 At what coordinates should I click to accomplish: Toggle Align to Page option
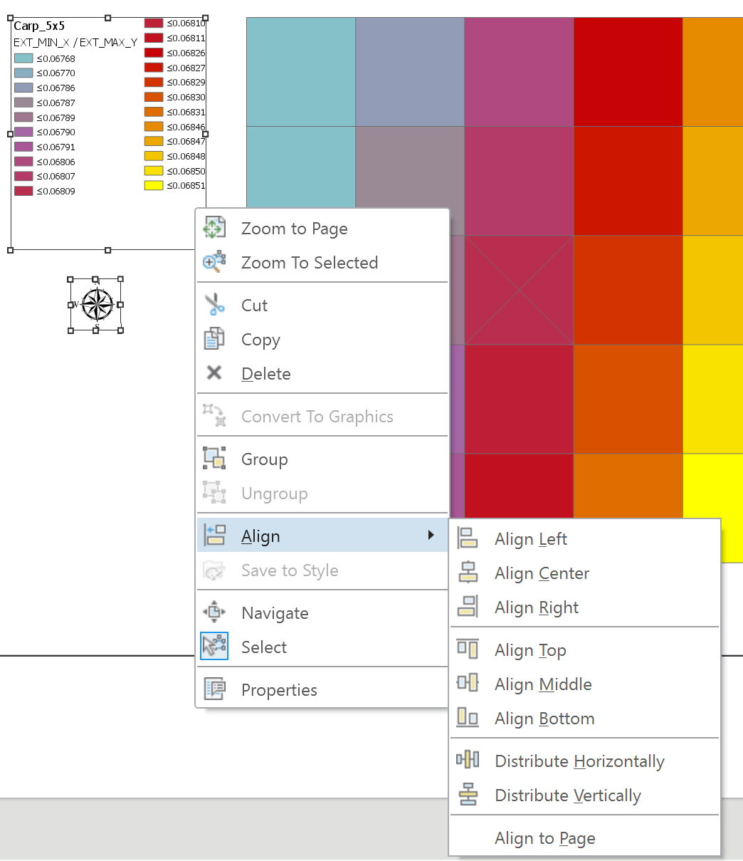pyautogui.click(x=544, y=838)
